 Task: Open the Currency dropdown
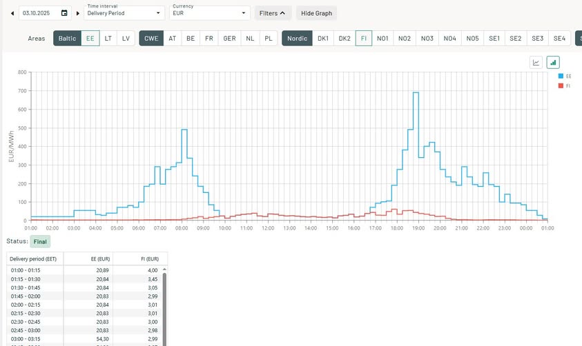[x=209, y=13]
